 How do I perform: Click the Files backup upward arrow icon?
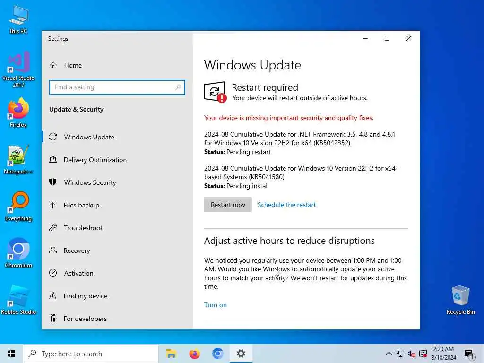tap(53, 205)
